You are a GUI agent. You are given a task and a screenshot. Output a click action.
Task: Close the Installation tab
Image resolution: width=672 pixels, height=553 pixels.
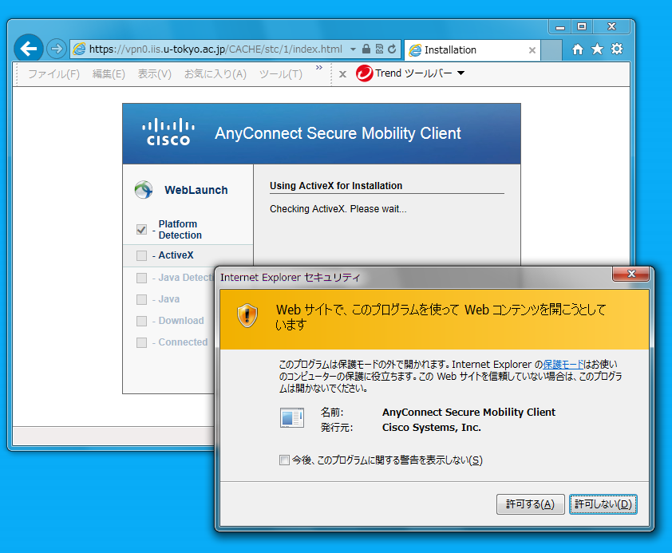click(532, 50)
